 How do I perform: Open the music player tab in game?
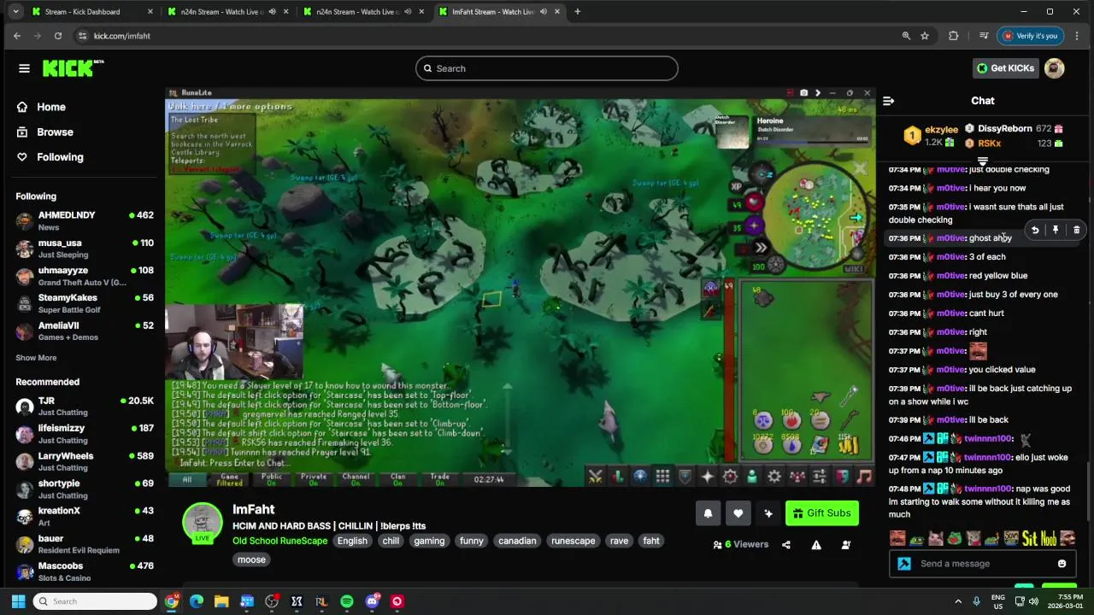click(864, 476)
